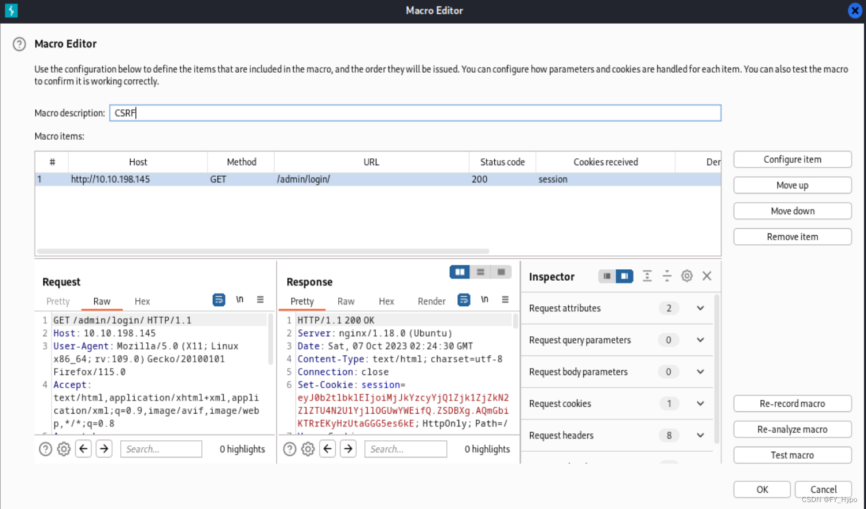
Task: Open Response search help icon
Action: (290, 449)
